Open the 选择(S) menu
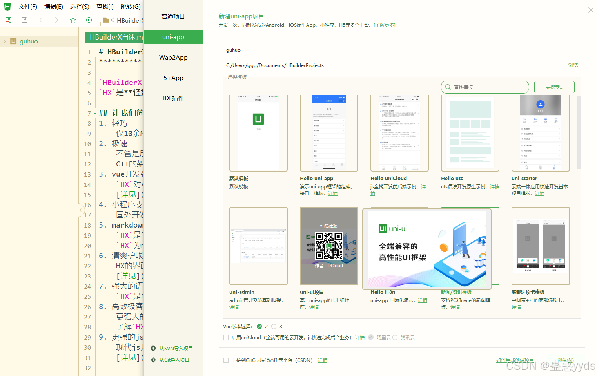This screenshot has height=376, width=597. point(80,7)
